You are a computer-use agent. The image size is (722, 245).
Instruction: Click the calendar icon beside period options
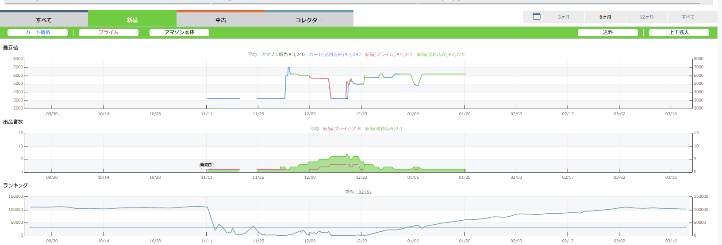point(536,17)
